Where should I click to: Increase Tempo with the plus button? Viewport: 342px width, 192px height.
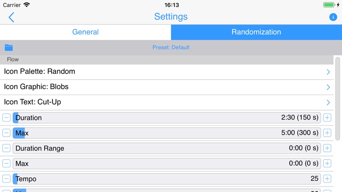pyautogui.click(x=327, y=179)
